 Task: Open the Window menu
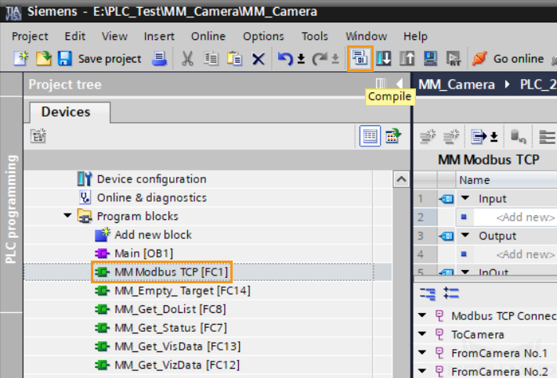pos(367,36)
